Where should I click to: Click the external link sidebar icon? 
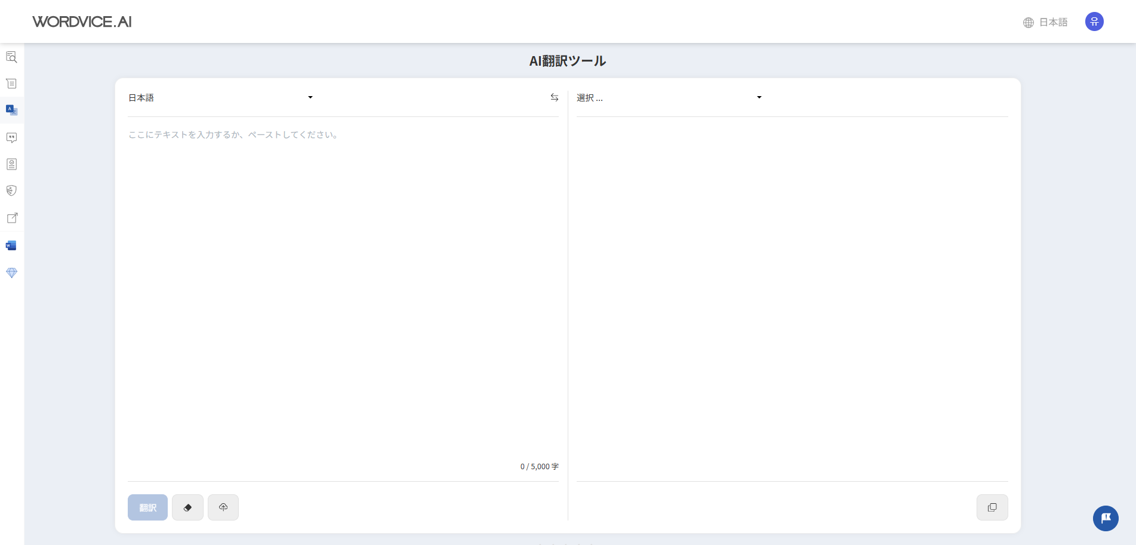pos(11,218)
